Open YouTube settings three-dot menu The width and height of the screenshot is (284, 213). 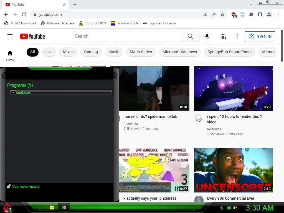coord(237,36)
